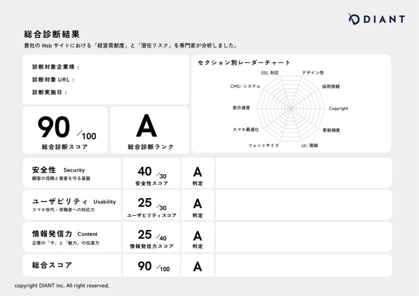Click the 安全性 Security section heading
The image size is (419, 296).
coord(58,170)
